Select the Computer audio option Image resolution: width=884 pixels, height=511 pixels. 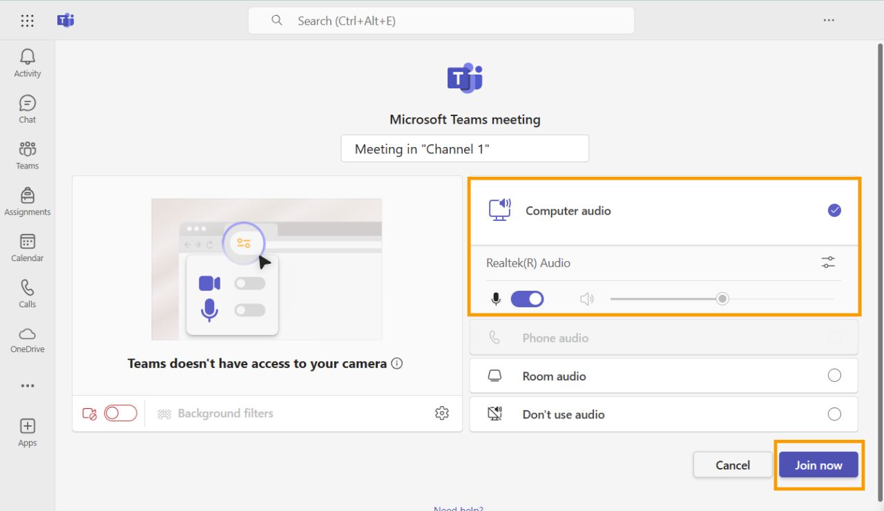coord(664,211)
